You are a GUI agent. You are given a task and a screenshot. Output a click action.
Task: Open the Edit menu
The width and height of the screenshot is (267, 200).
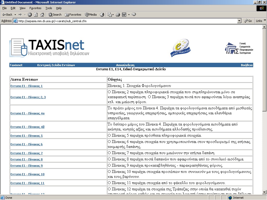click(13, 8)
